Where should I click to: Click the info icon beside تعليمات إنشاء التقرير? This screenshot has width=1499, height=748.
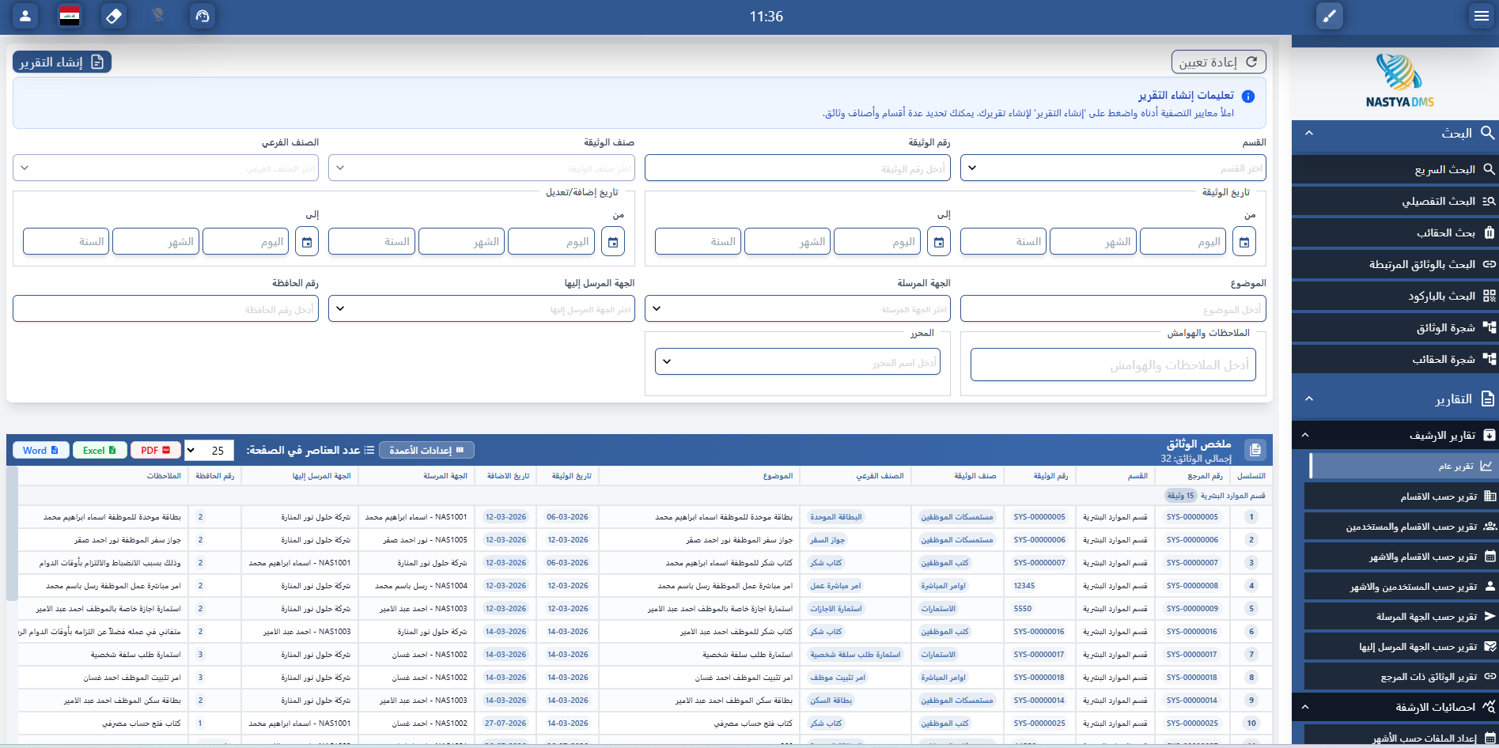pos(1248,96)
